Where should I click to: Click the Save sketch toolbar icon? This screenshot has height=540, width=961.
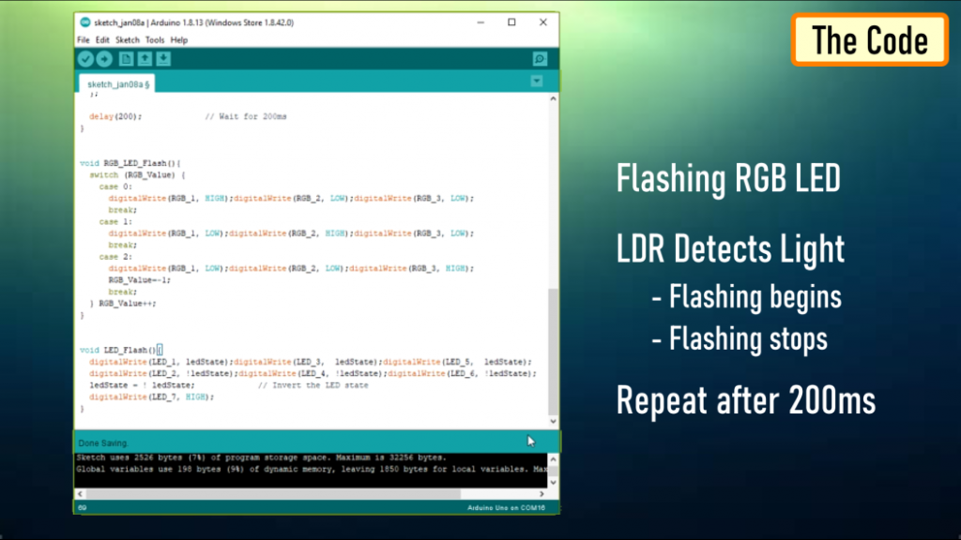(x=163, y=59)
